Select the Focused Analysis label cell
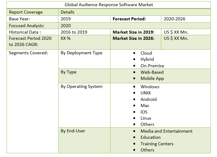 (x=27, y=26)
